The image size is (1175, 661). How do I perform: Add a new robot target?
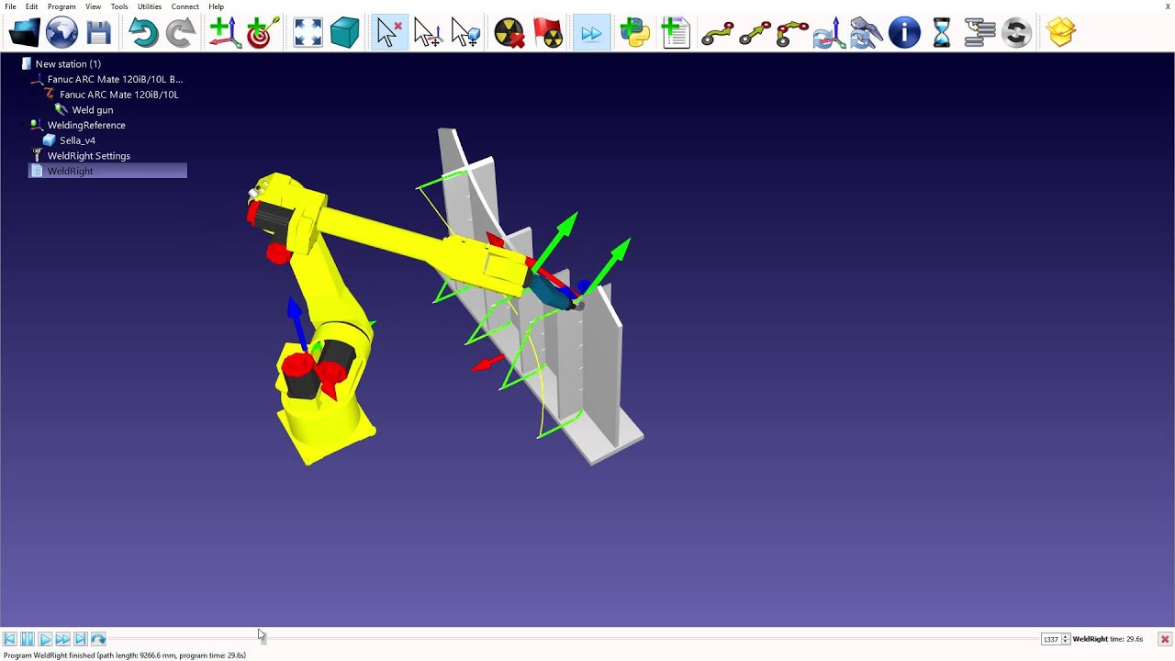[x=263, y=33]
